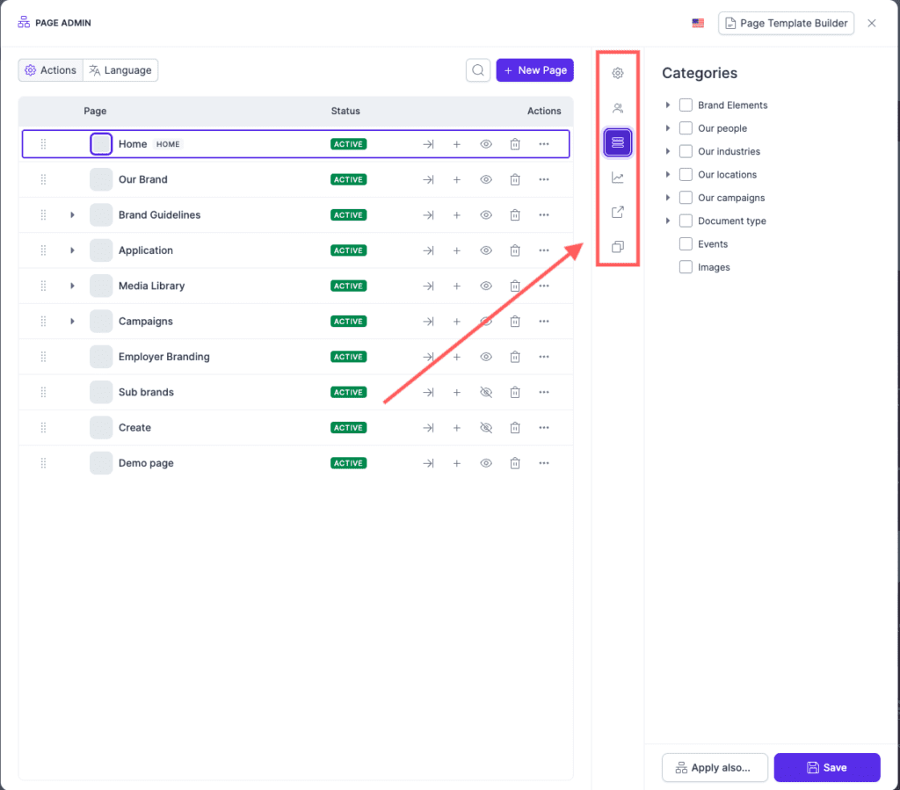The height and width of the screenshot is (790, 900).
Task: Show the hidden Sub brands page
Action: pyautogui.click(x=486, y=393)
